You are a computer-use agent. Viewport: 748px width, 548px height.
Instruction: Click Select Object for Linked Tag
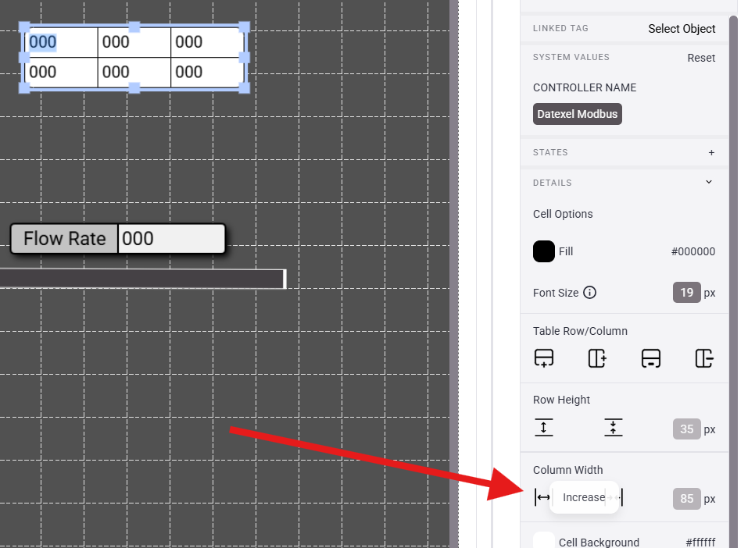point(681,29)
